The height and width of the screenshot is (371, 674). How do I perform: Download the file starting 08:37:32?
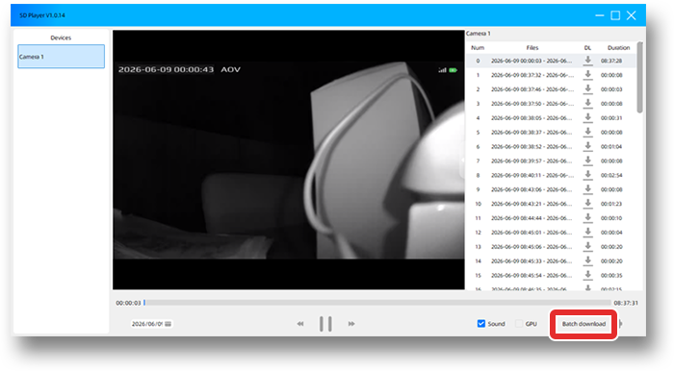coord(587,75)
